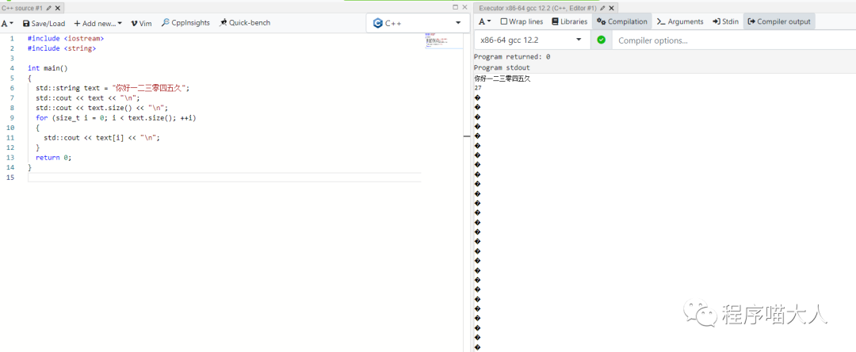Open the CppInsights tool

click(x=185, y=23)
